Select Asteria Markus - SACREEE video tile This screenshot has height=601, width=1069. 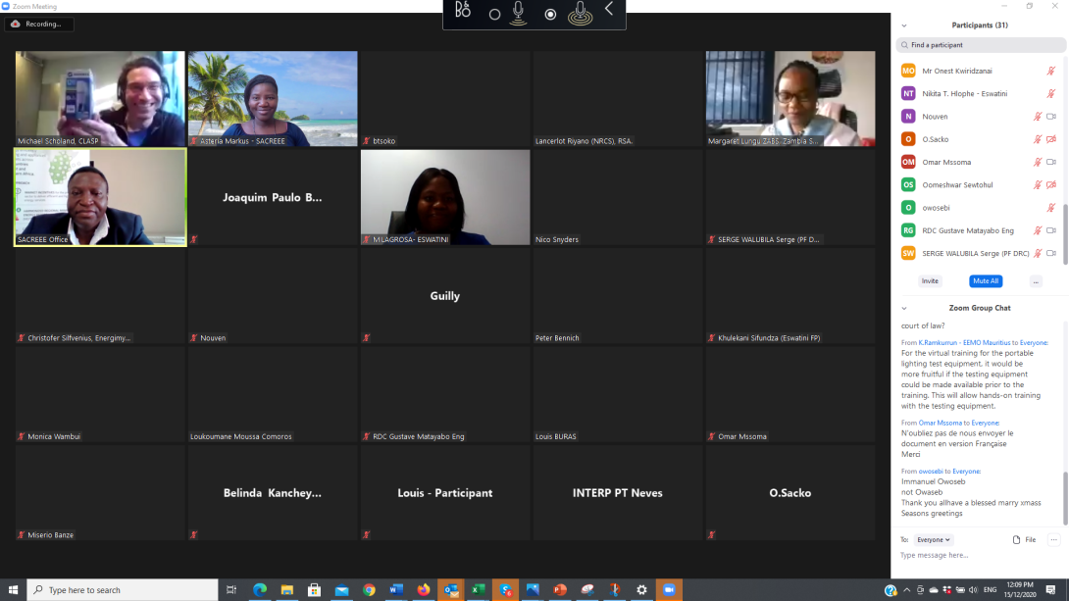click(273, 99)
